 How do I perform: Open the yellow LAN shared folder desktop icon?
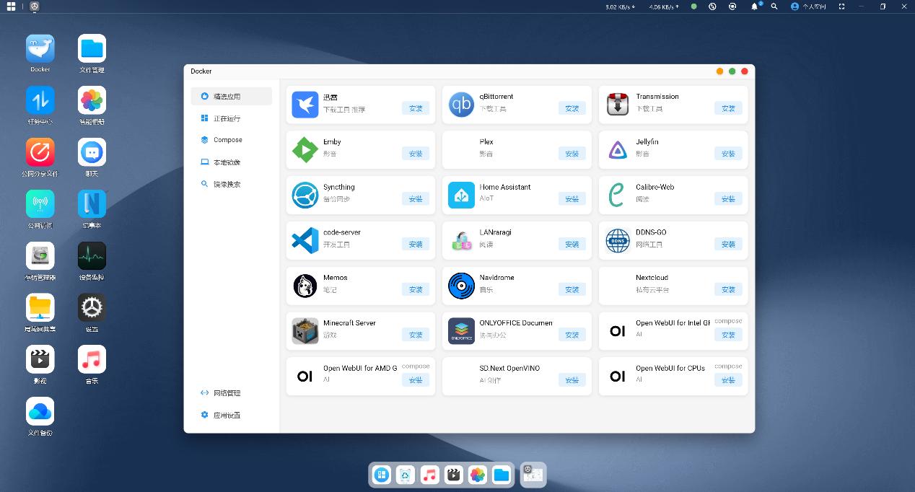(x=40, y=307)
